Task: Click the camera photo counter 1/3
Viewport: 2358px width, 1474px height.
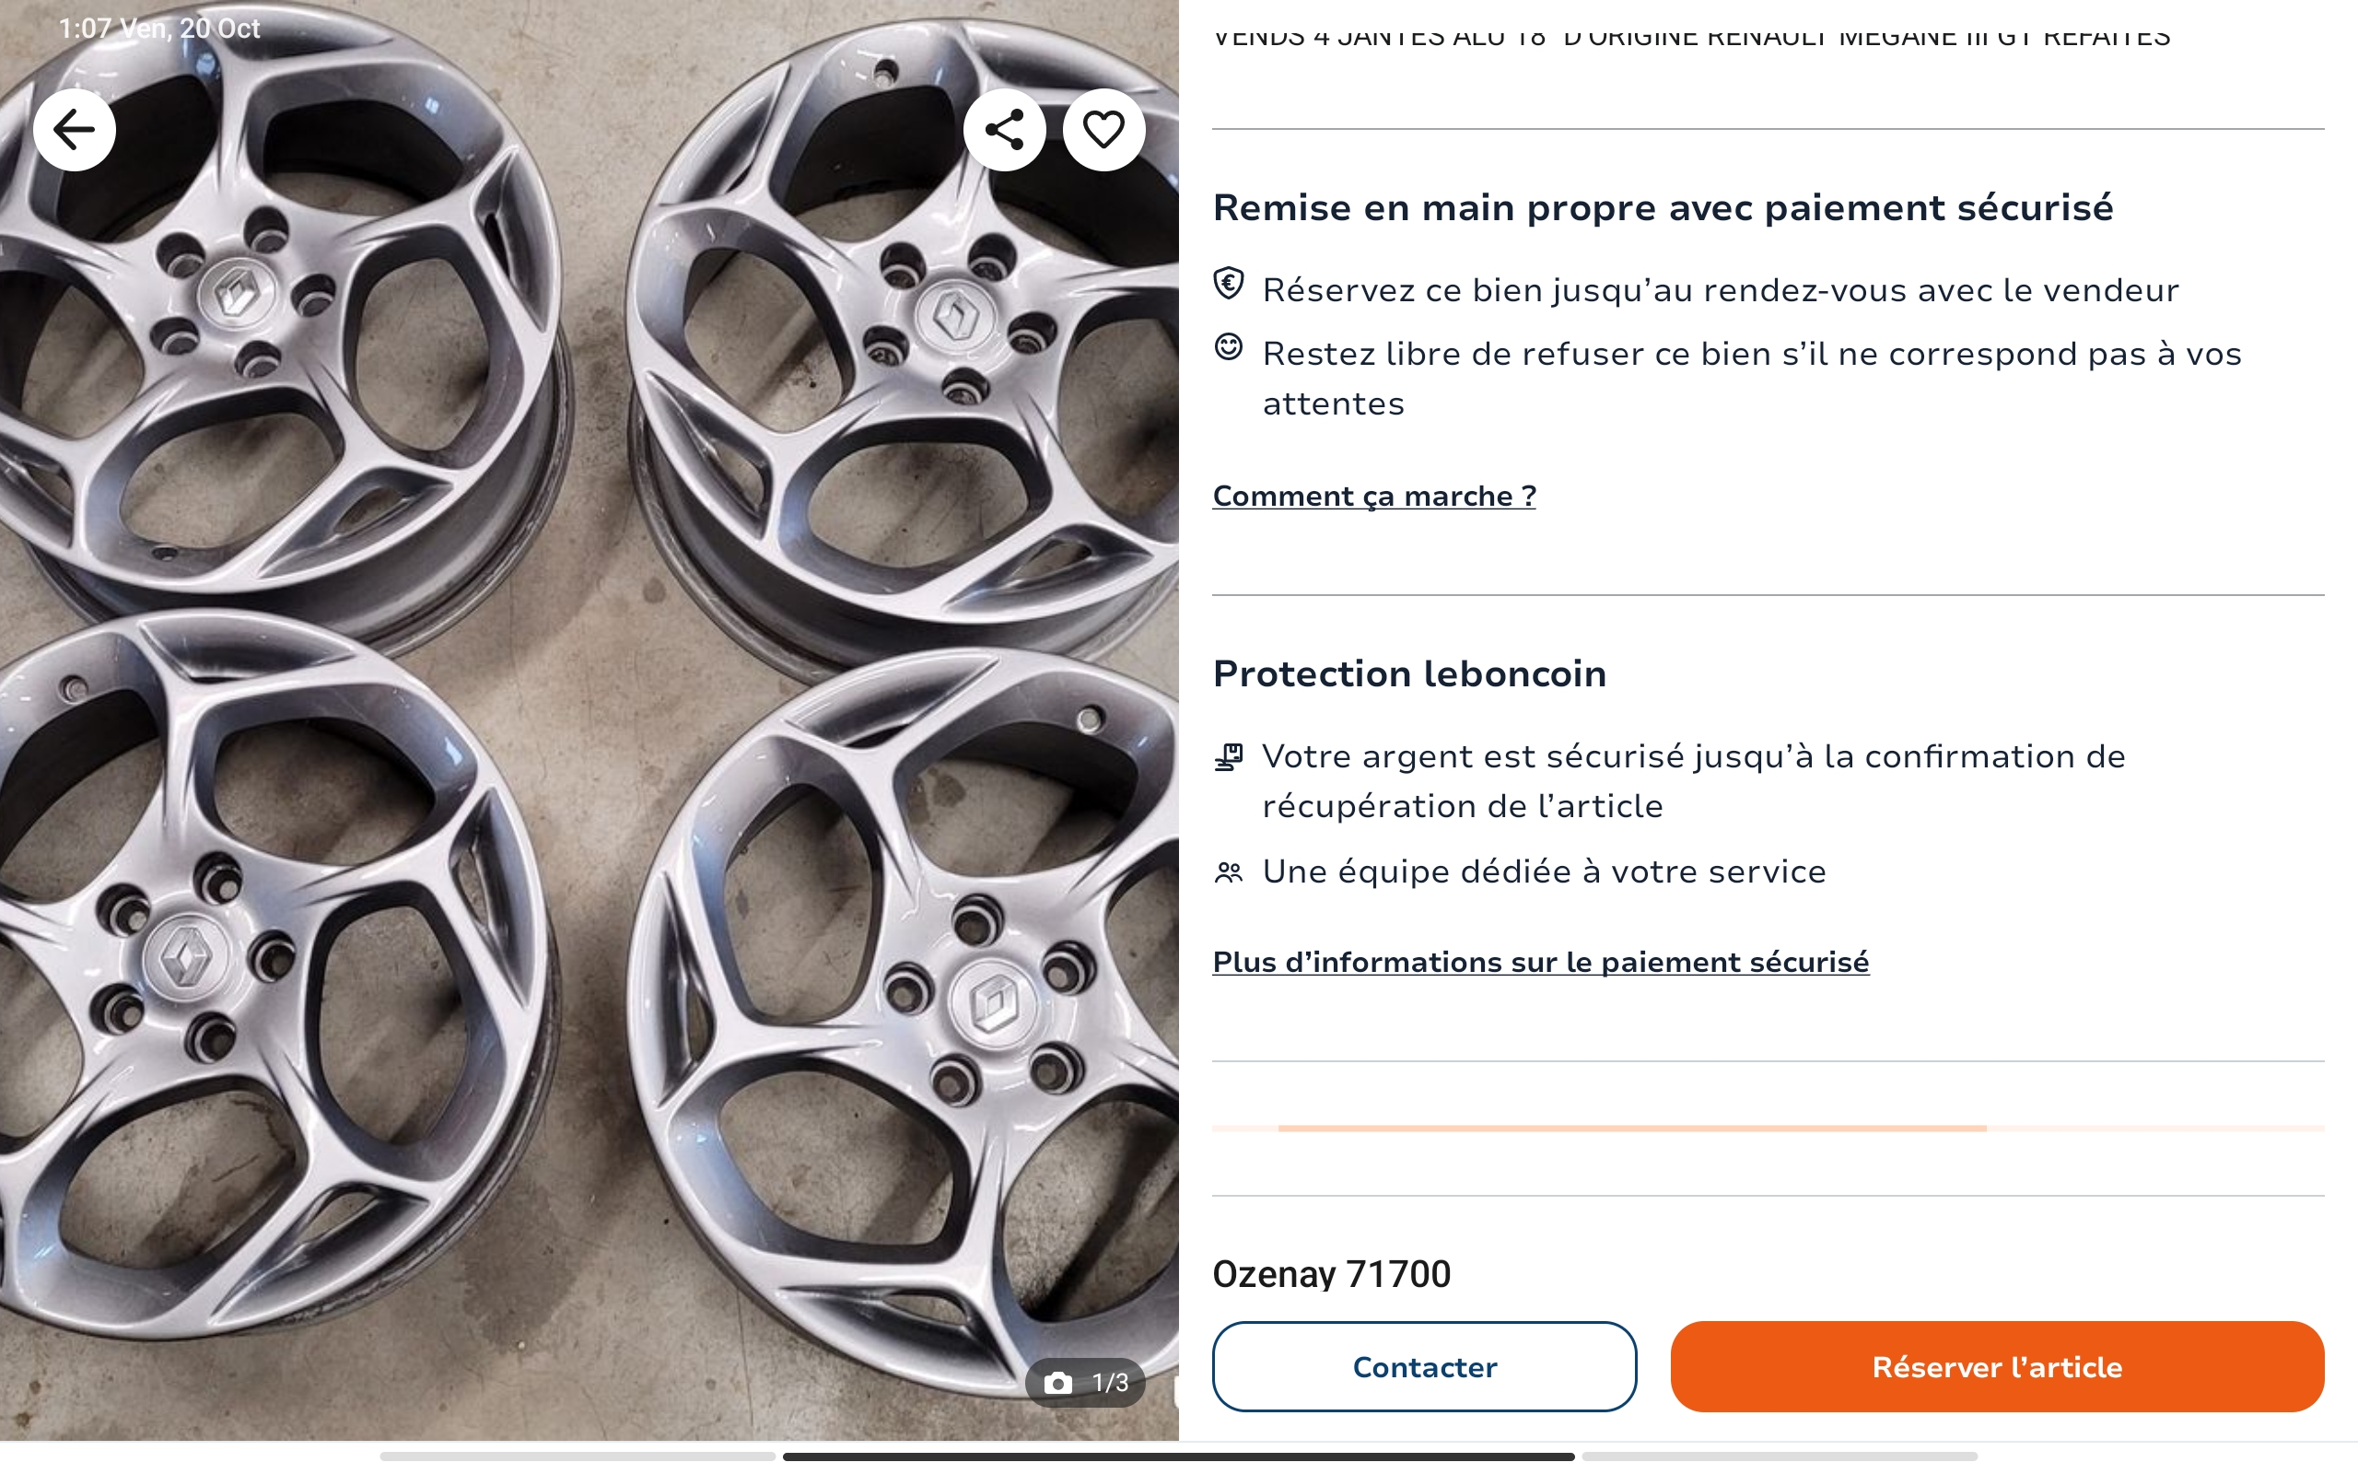Action: (1085, 1381)
